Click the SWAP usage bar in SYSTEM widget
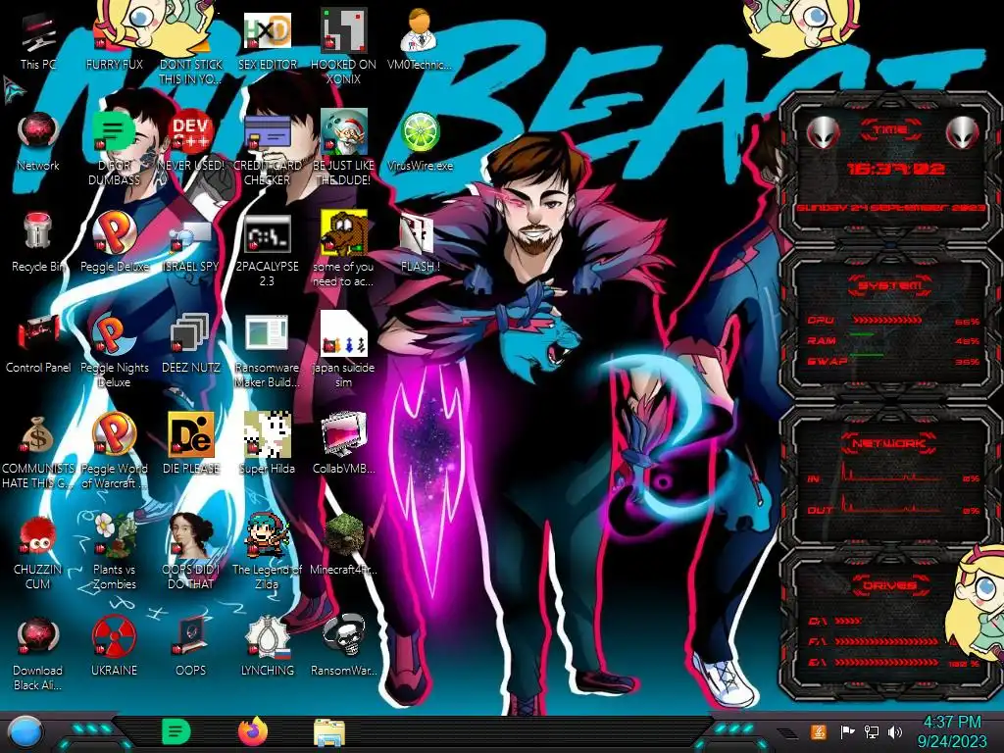1004x753 pixels. pos(867,355)
